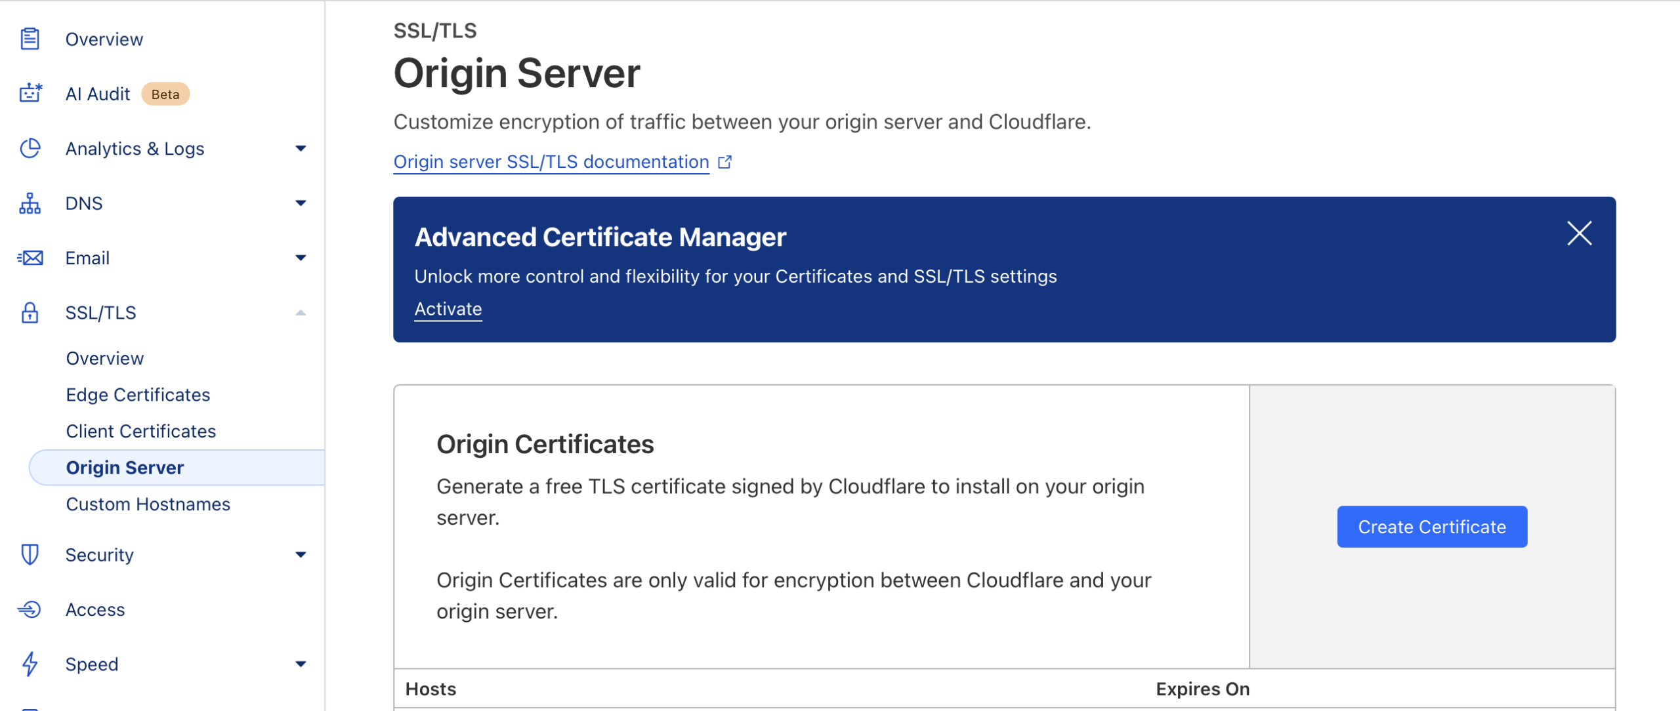
Task: Click the Speed lightning bolt icon
Action: pyautogui.click(x=30, y=664)
